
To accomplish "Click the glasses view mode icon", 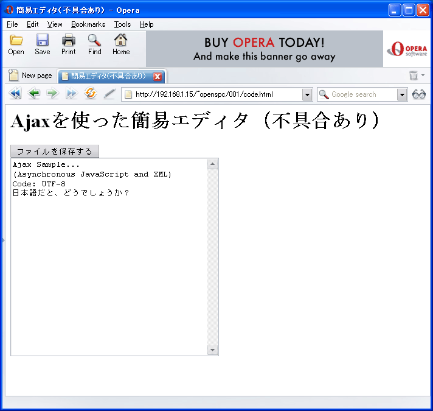I will [419, 94].
